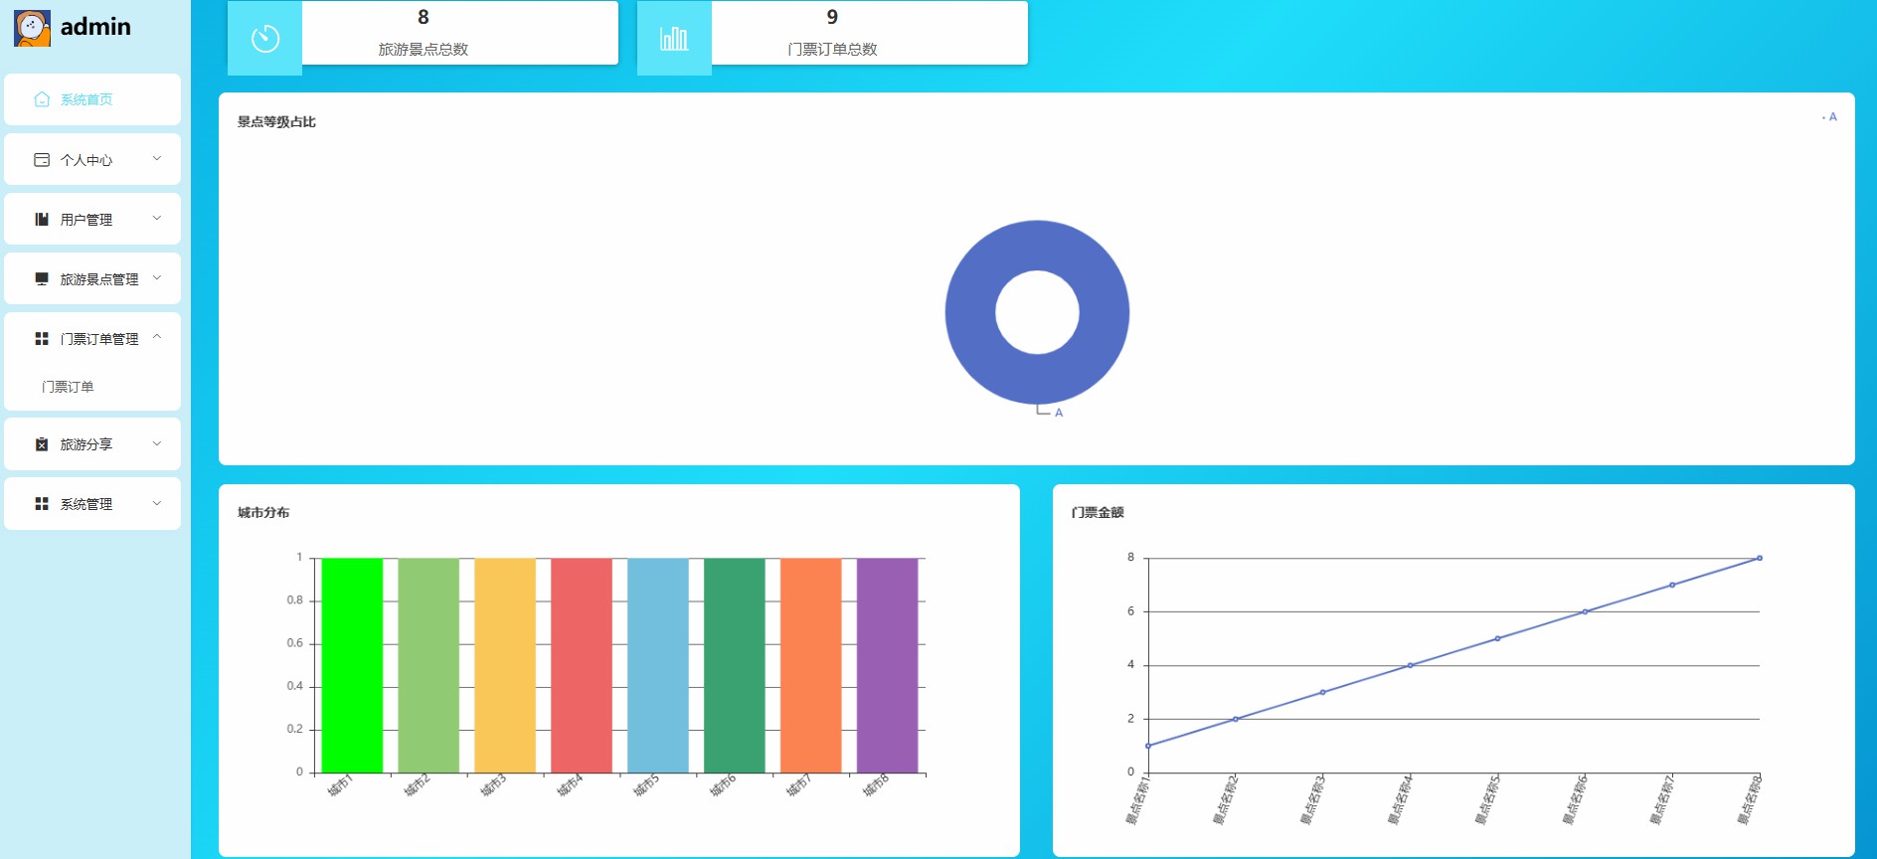Viewport: 1877px width, 859px height.
Task: Click the home icon beside 系统首页
Action: click(42, 99)
